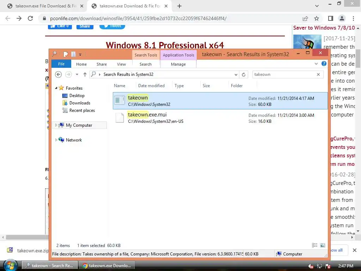Click the muted volume tray icon

pos(311,266)
